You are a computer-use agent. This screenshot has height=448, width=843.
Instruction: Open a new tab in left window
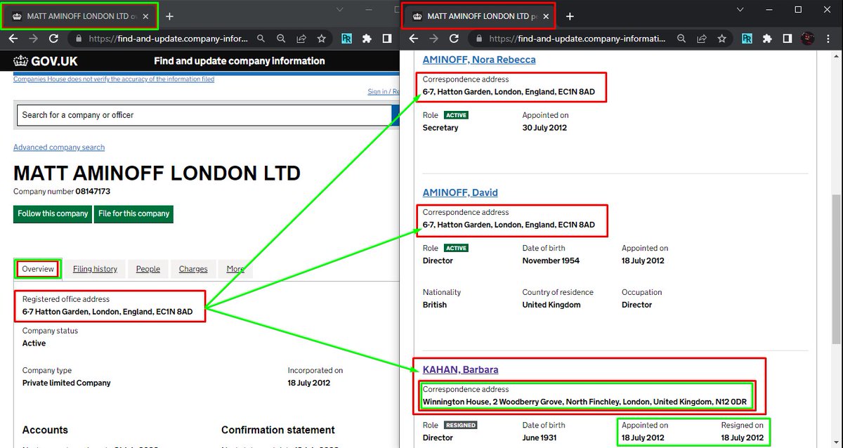pos(169,16)
